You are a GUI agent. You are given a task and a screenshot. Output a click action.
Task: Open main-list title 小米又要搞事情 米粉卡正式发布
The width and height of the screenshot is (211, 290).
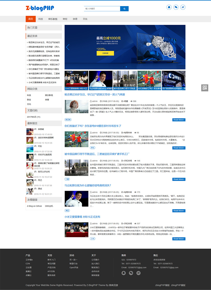[x=82, y=217]
